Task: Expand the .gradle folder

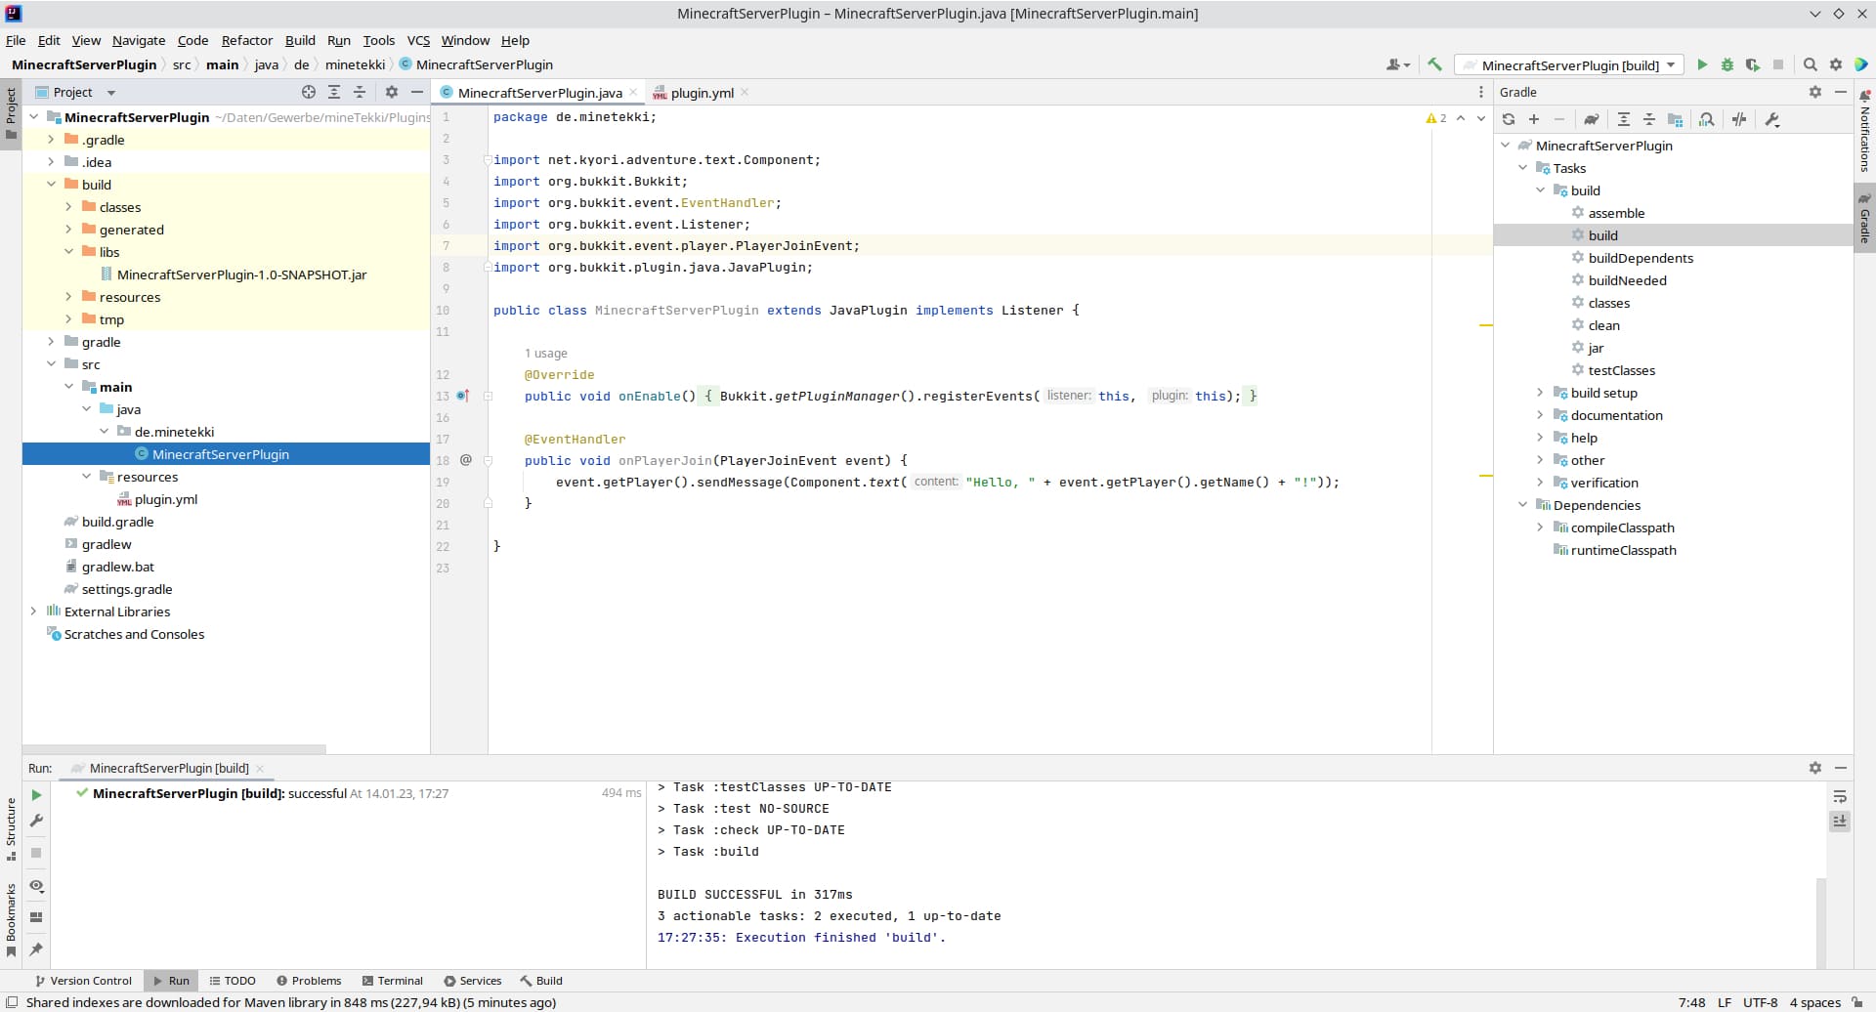Action: pos(51,140)
